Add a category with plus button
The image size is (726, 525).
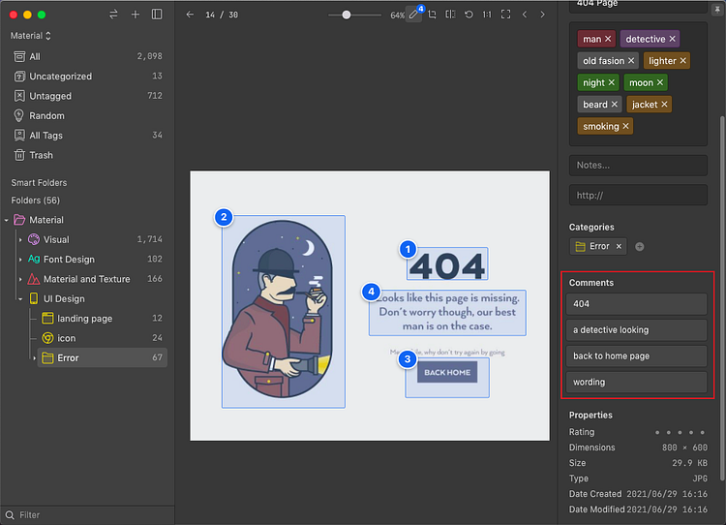pos(640,246)
